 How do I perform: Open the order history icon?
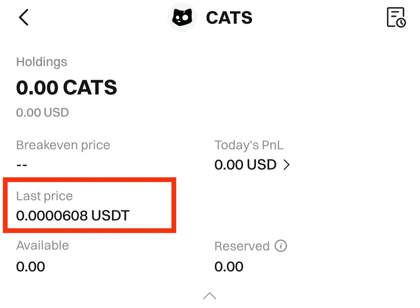point(396,17)
